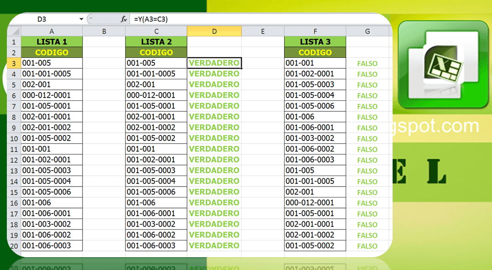Open the Name Box dropdown arrow

point(81,19)
